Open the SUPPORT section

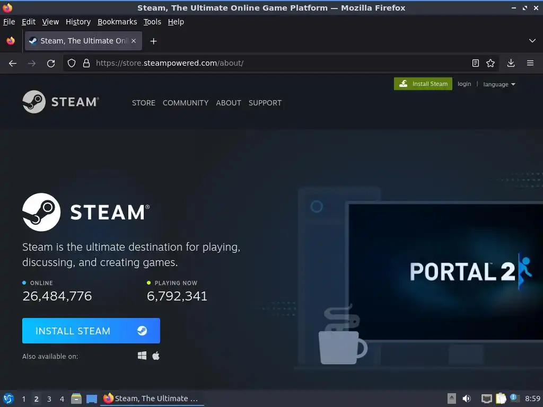click(x=265, y=103)
